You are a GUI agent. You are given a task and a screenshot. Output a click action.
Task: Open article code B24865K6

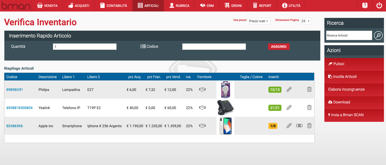15,126
